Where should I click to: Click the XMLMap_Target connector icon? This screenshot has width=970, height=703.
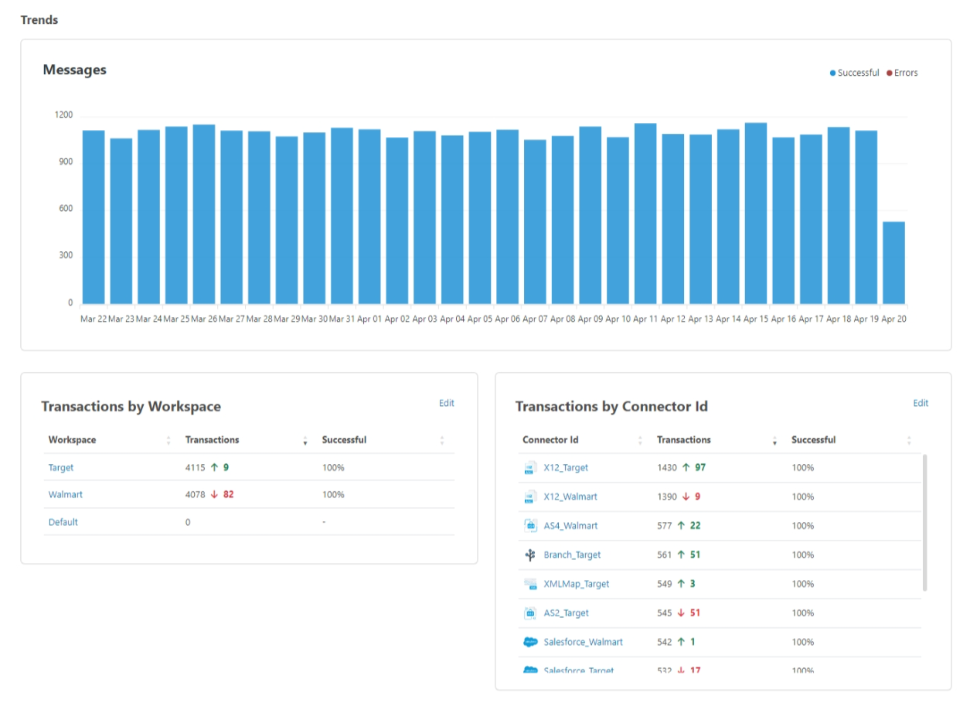[x=530, y=584]
